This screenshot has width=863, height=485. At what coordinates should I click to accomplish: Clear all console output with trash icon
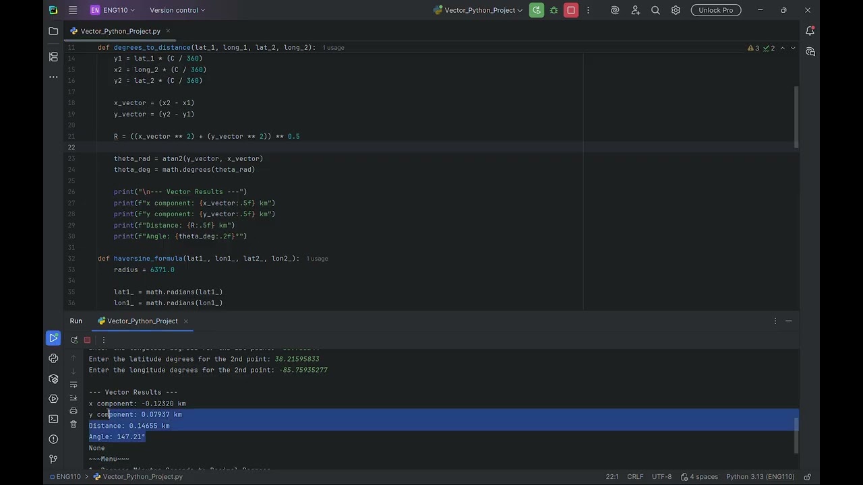coord(73,424)
